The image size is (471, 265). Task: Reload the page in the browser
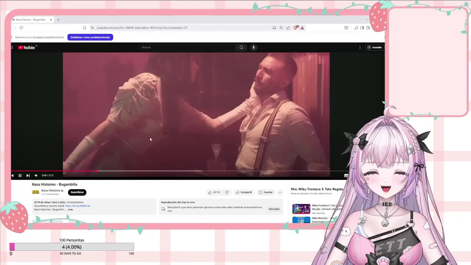(21, 28)
